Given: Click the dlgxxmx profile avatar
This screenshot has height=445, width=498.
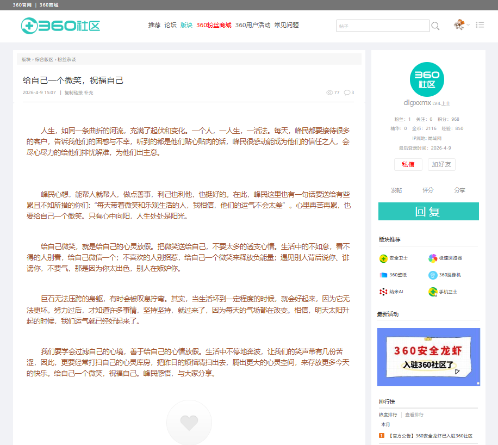Looking at the screenshot, I should click(x=427, y=79).
